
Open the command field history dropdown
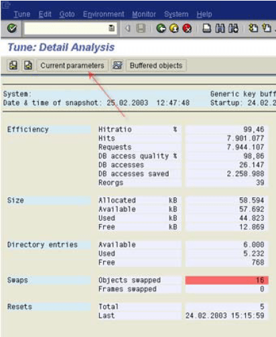pyautogui.click(x=111, y=28)
